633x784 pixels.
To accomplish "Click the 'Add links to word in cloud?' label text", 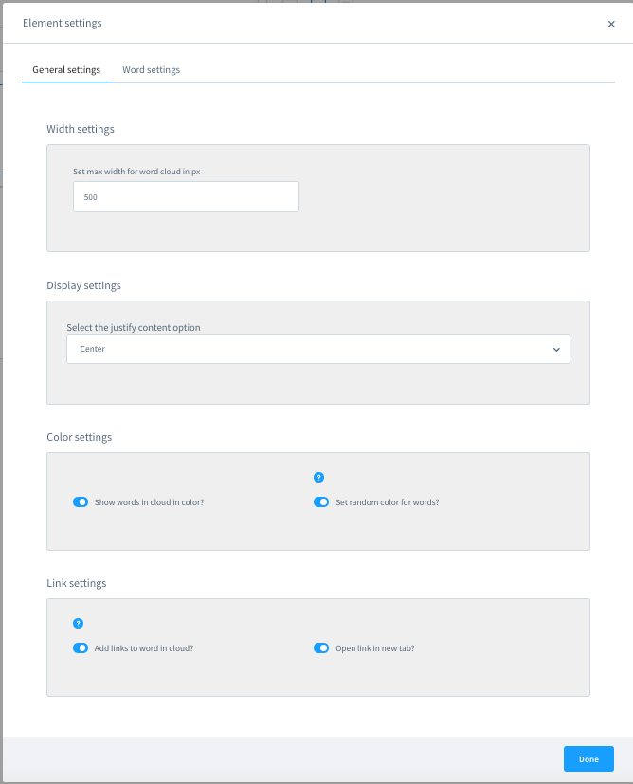I will coord(144,648).
